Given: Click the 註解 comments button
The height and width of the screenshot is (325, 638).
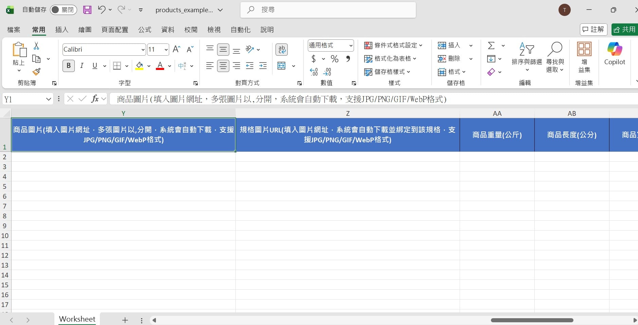Looking at the screenshot, I should [x=593, y=30].
